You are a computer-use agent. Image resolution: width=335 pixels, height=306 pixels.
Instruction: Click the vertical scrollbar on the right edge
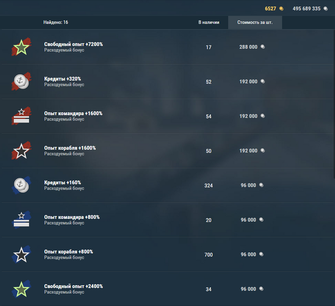[334, 104]
